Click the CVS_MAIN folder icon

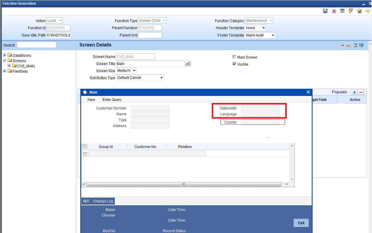click(x=14, y=66)
